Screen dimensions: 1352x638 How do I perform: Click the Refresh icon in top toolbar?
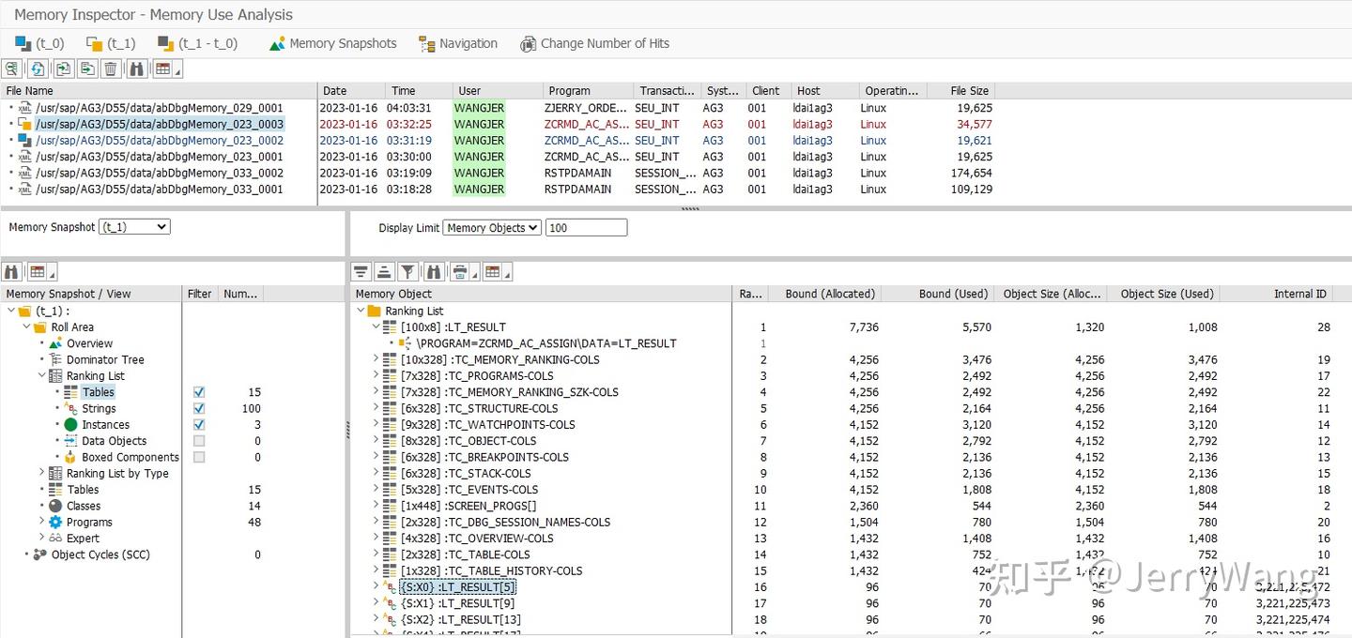tap(37, 68)
